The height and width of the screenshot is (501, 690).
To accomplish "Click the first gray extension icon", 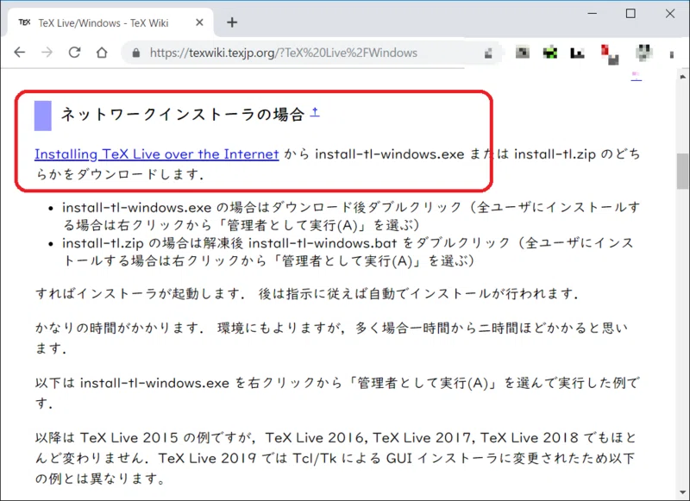I will (523, 53).
